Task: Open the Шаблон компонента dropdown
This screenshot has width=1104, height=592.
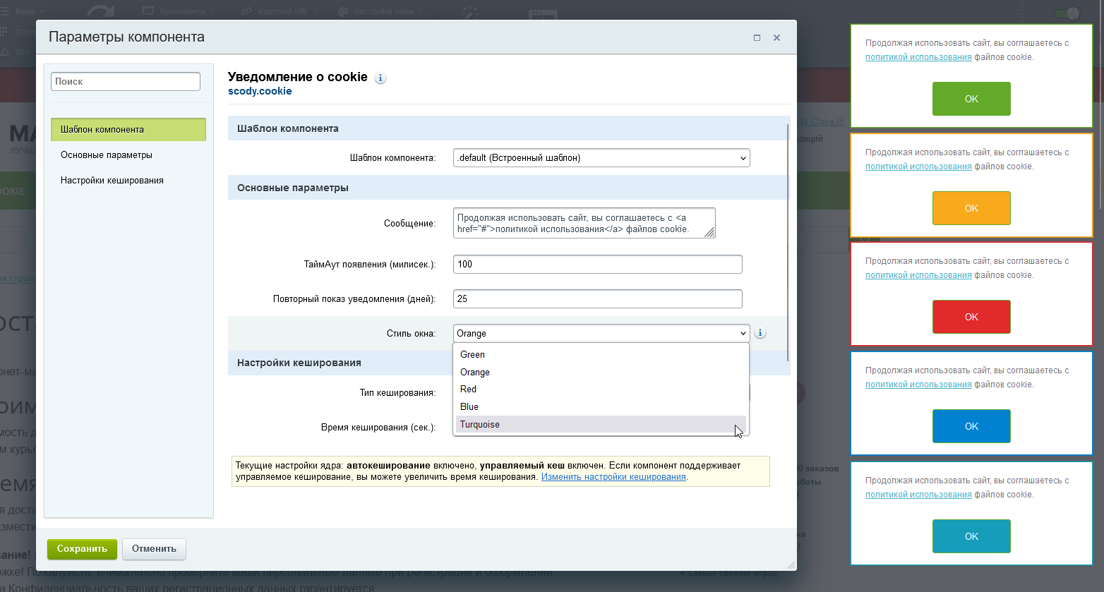Action: 601,158
